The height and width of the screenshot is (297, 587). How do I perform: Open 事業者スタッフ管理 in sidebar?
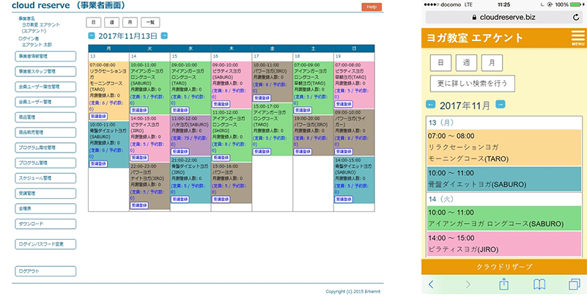[x=45, y=72]
